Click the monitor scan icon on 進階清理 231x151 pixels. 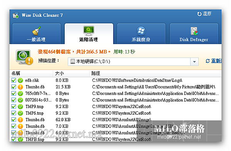click(89, 31)
